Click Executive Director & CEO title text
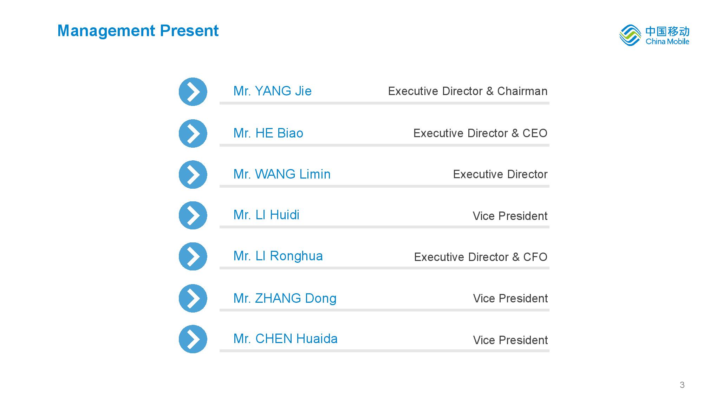This screenshot has height=402, width=716. tap(480, 133)
